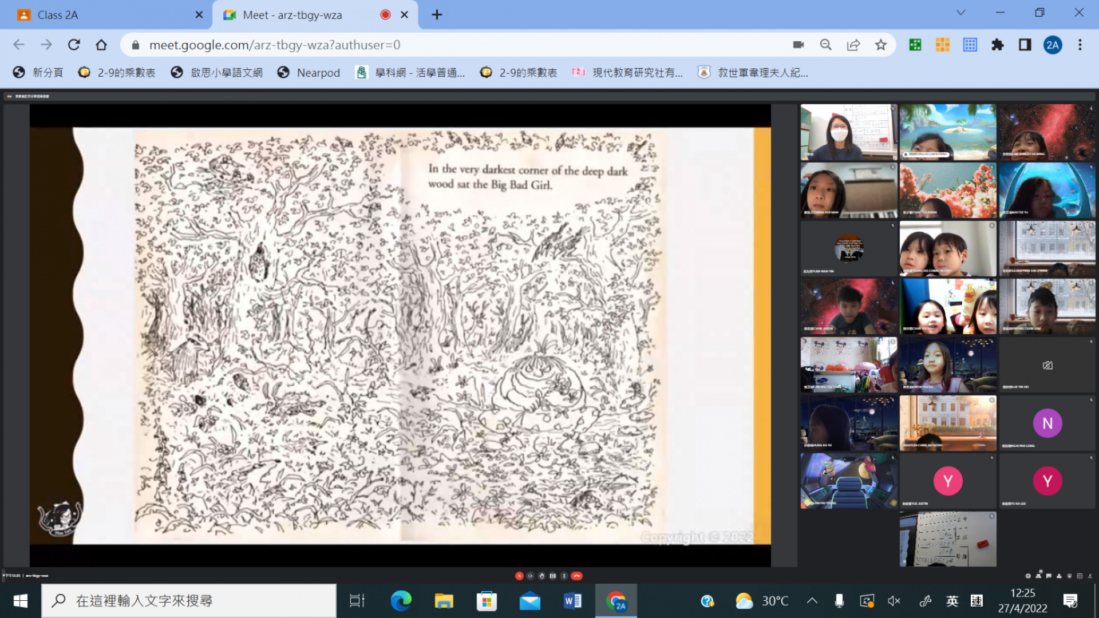Screen dimensions: 1099x618
Task: Open the Windows Start menu
Action: click(20, 601)
